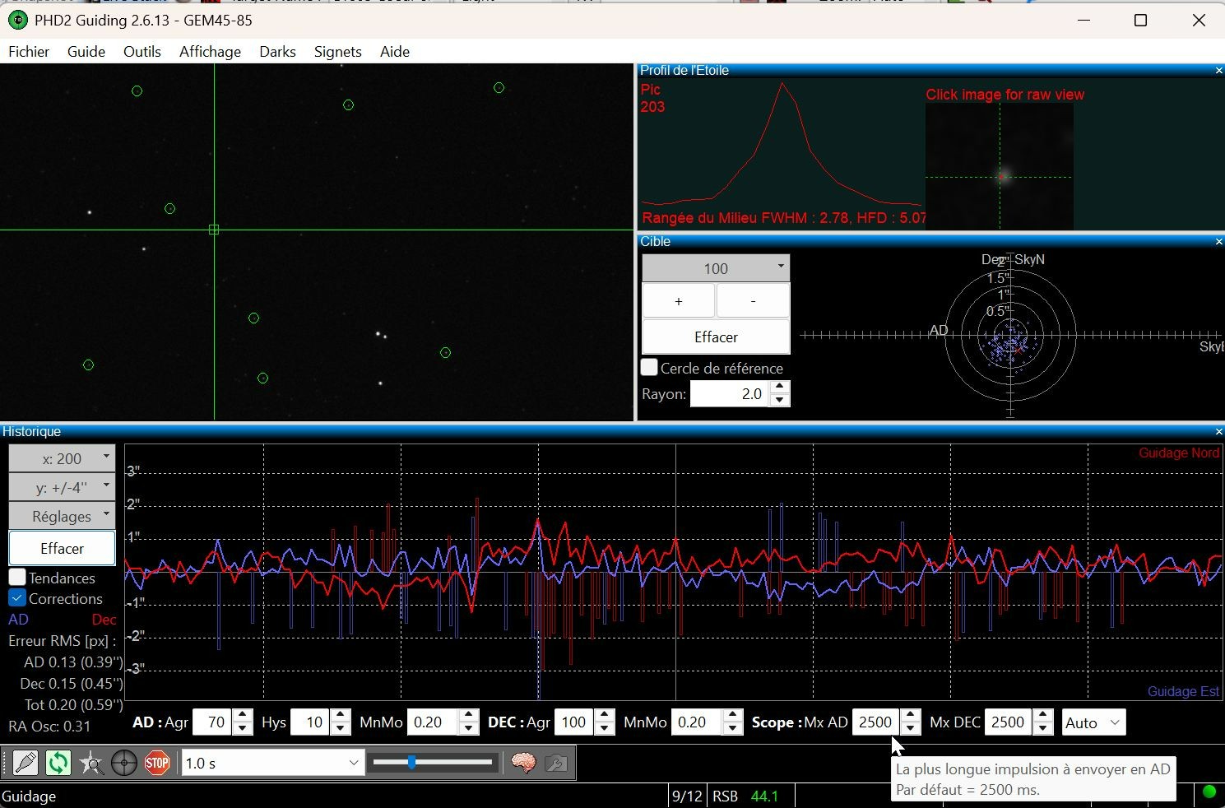Viewport: 1225px width, 808px height.
Task: Open the Auto declination mode dropdown
Action: tap(1093, 722)
